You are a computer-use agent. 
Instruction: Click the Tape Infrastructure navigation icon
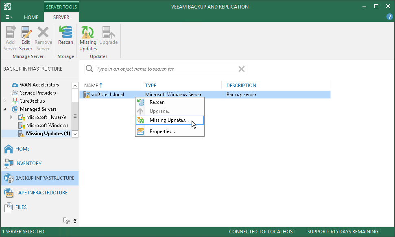click(x=9, y=192)
